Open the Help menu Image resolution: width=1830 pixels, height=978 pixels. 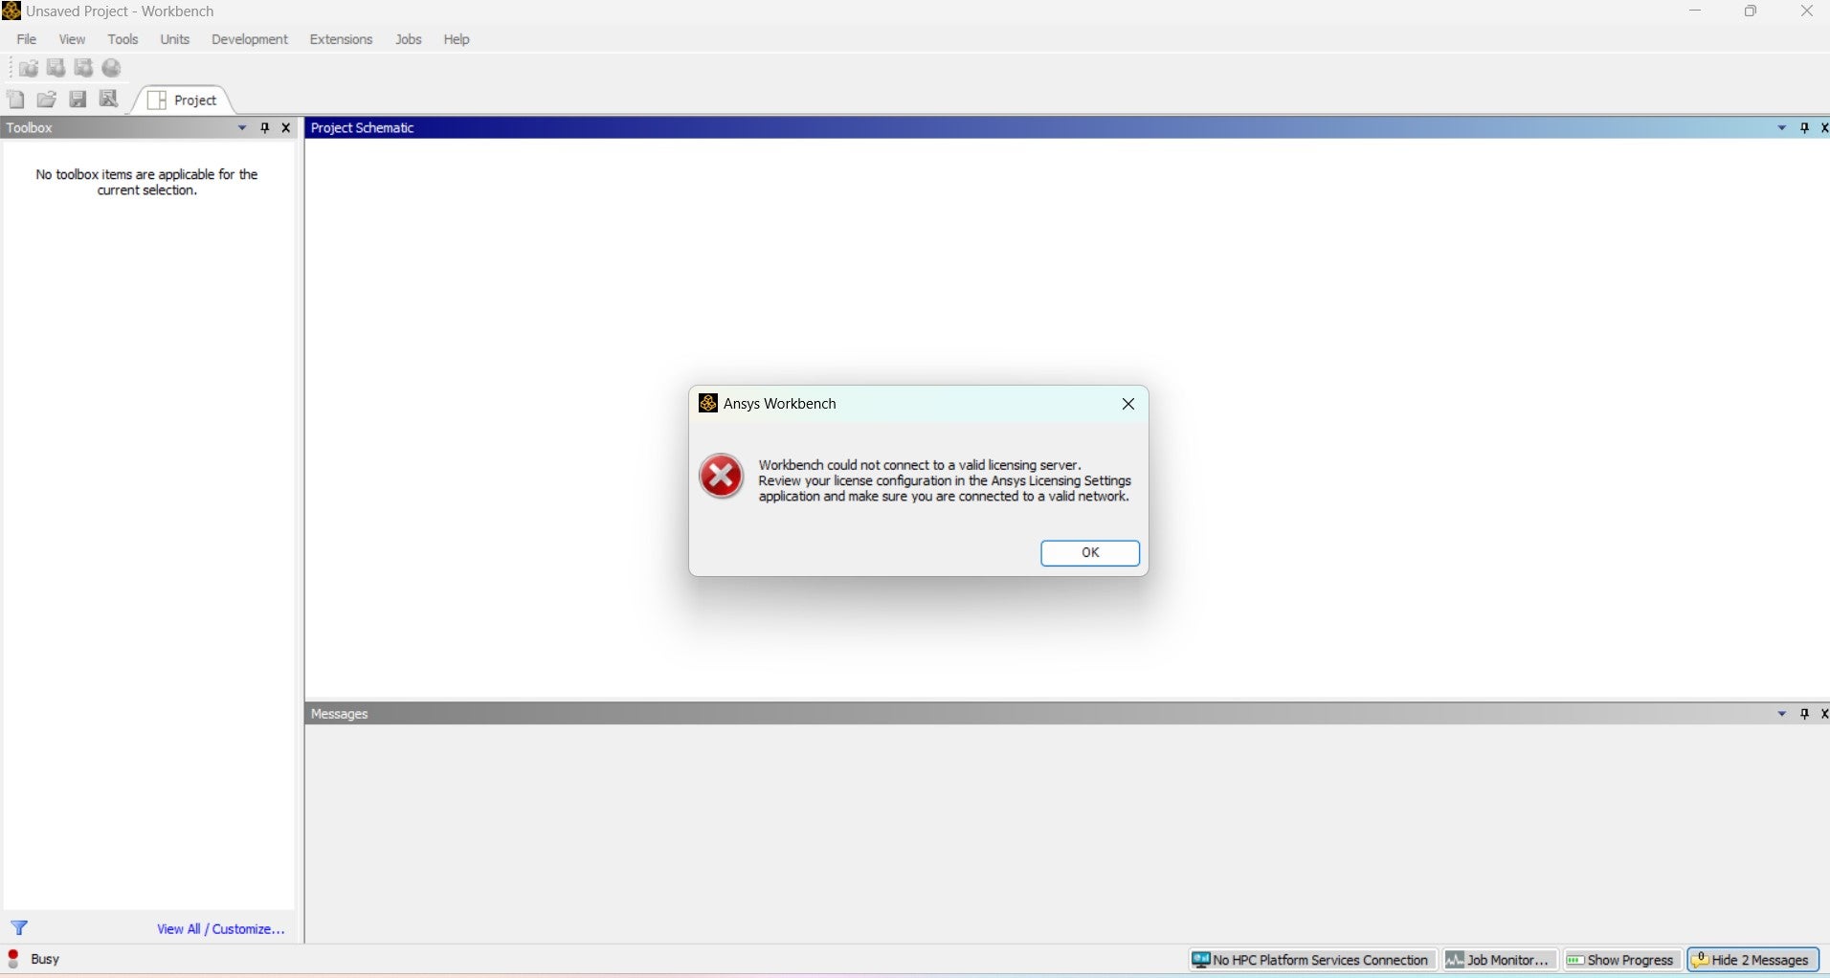tap(457, 39)
